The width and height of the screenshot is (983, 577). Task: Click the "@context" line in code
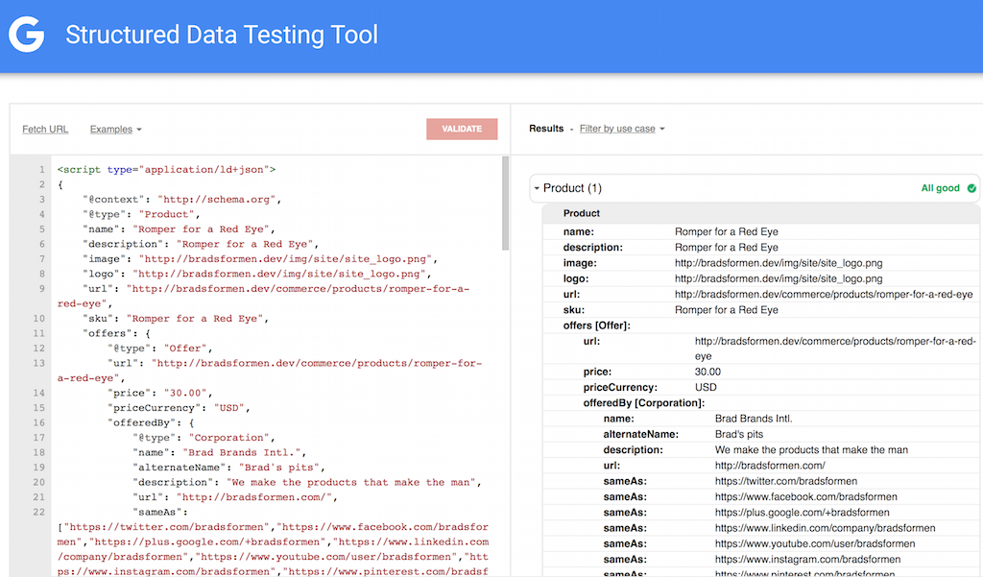coord(181,200)
